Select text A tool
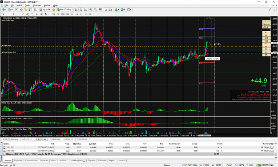The image size is (278, 167). coord(37,14)
